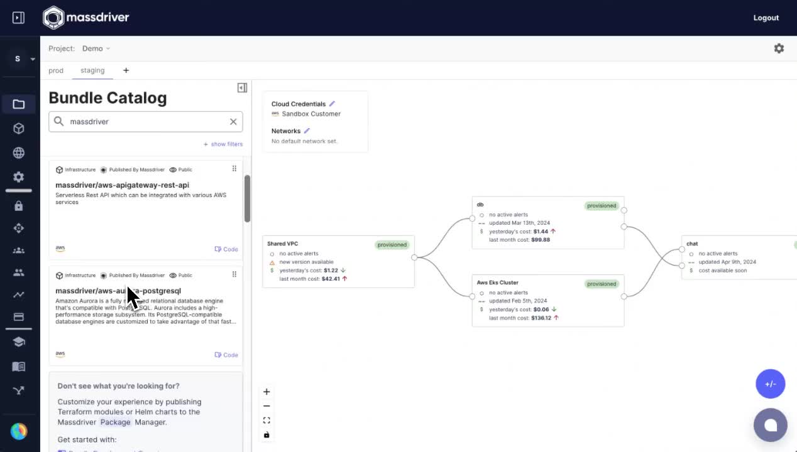797x452 pixels.
Task: Open Code link for aws-aurora-postgresql
Action: pyautogui.click(x=226, y=355)
